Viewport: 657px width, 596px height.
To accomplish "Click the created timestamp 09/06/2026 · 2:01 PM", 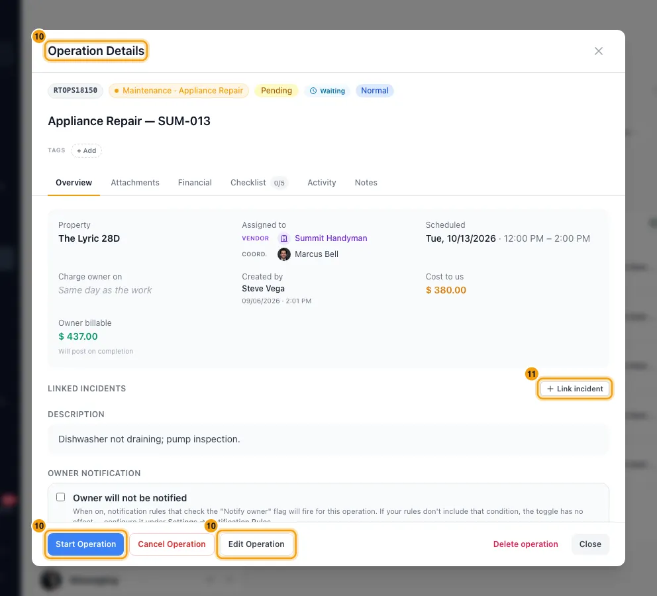I will tap(277, 301).
